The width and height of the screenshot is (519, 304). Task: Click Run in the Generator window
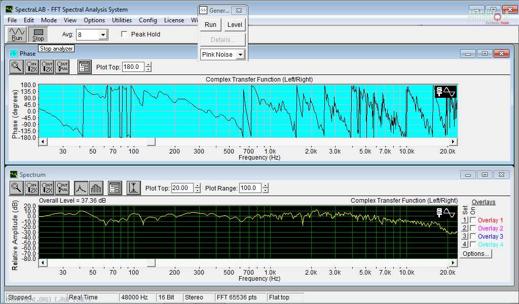(210, 25)
